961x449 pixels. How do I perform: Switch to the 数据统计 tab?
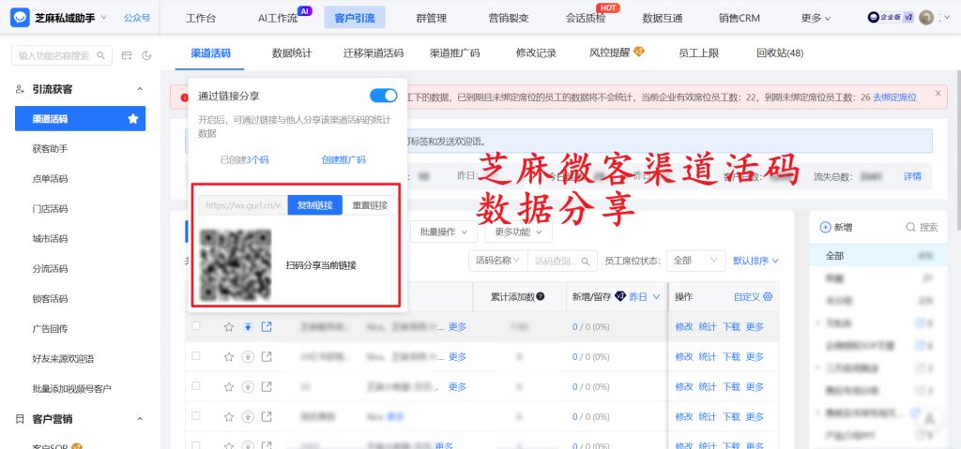[x=292, y=53]
